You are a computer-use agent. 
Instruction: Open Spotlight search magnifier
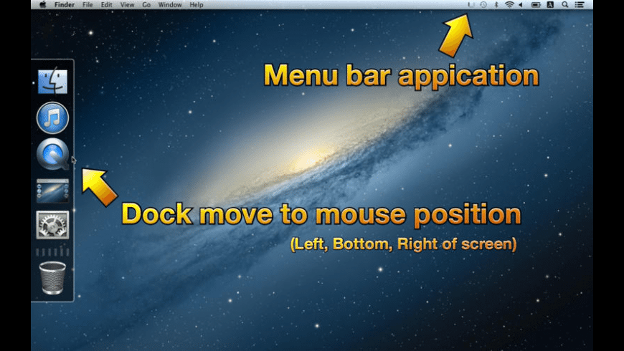pos(564,5)
